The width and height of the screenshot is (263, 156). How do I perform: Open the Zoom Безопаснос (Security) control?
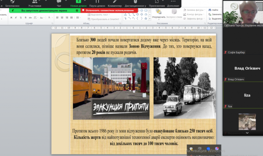12,4
